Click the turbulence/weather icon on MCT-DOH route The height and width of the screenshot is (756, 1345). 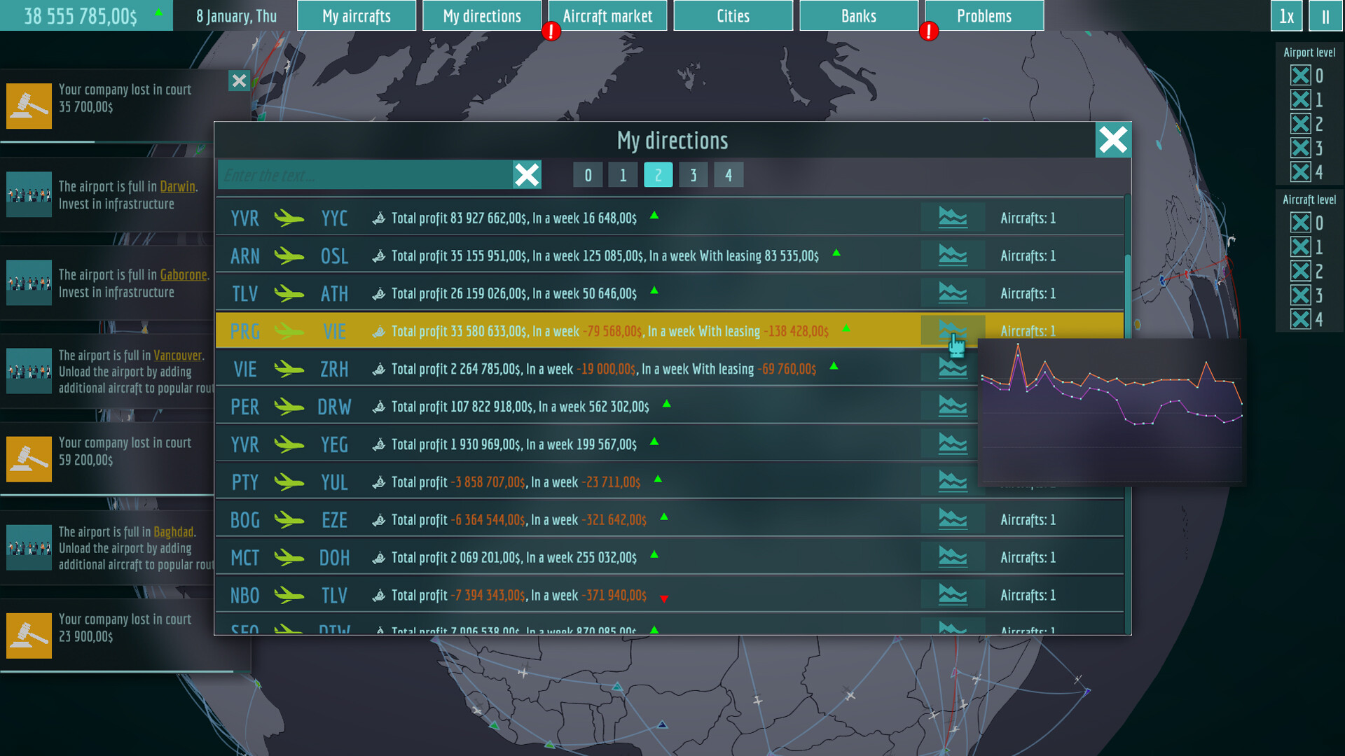951,557
